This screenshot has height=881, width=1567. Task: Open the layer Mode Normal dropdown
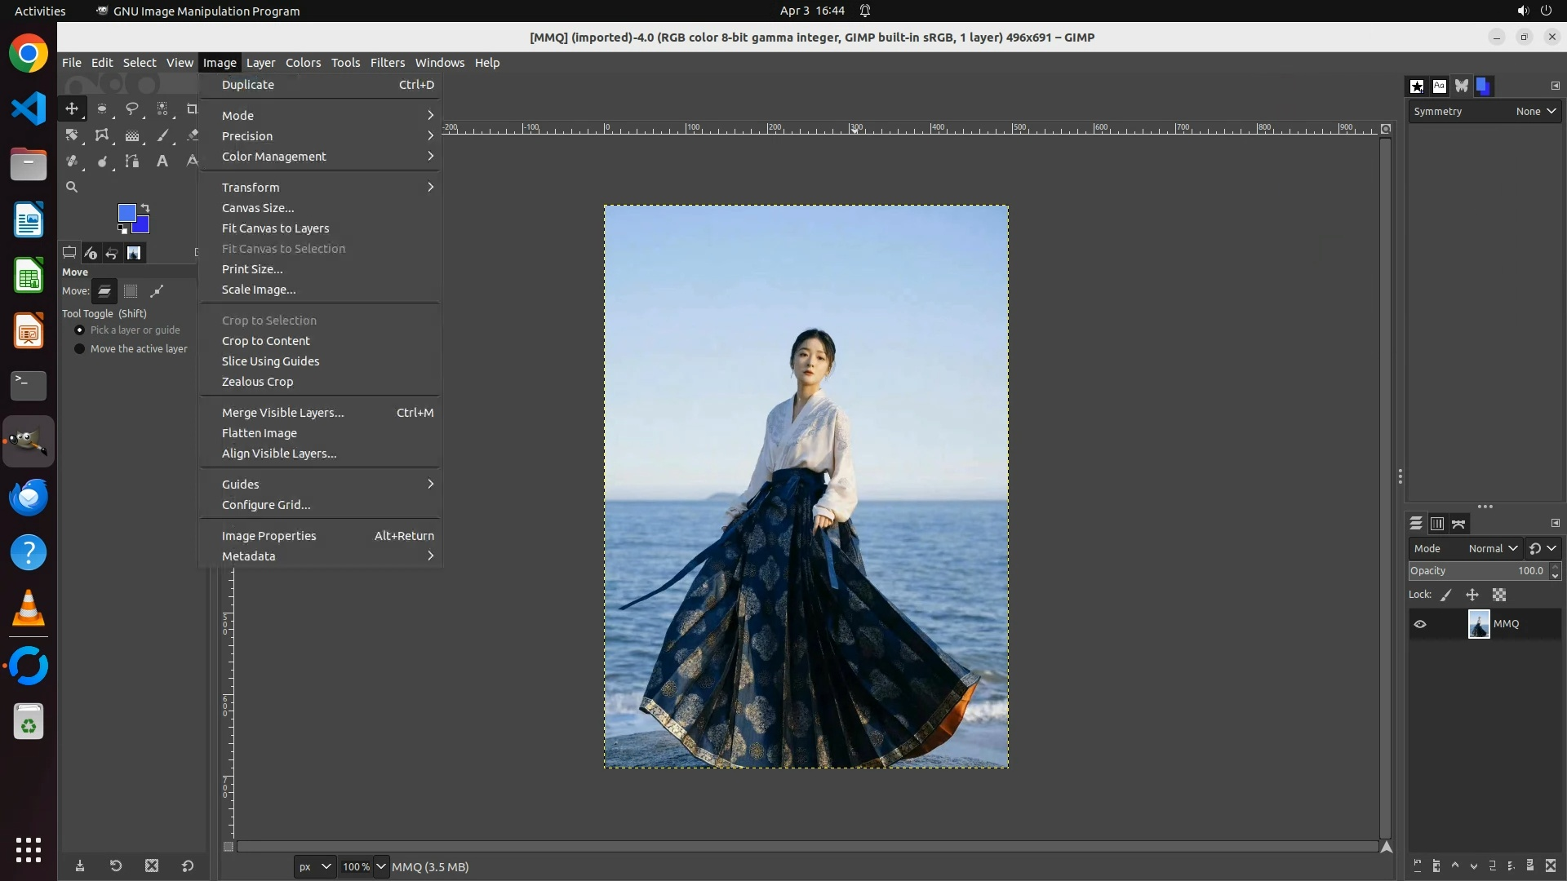[1493, 549]
